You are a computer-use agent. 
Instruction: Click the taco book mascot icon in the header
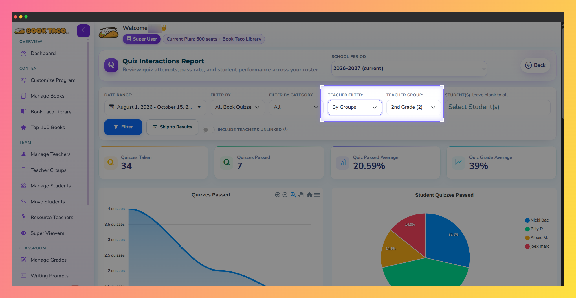pyautogui.click(x=109, y=33)
